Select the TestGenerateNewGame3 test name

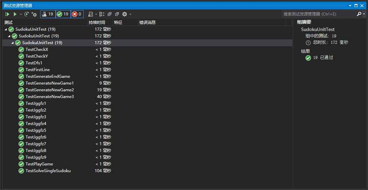pos(50,97)
